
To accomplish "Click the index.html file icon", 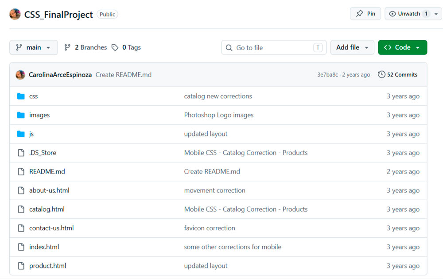I will coord(21,247).
